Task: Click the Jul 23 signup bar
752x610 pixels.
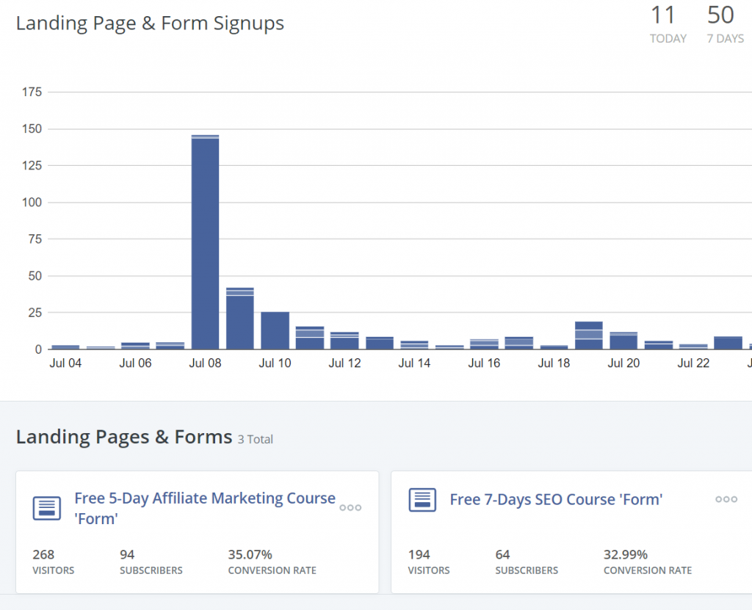Action: [x=728, y=343]
